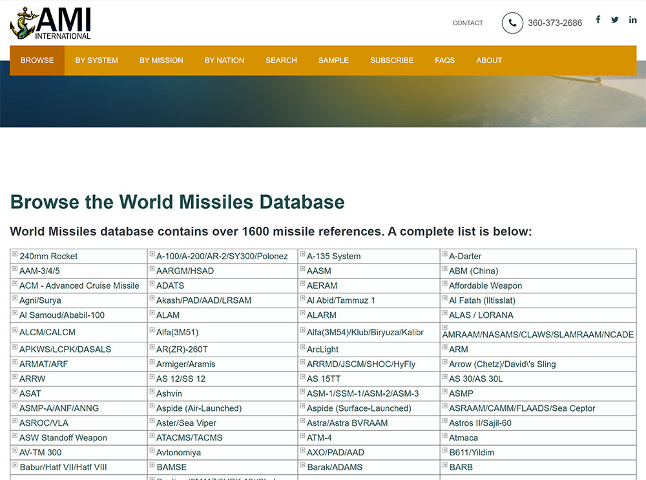
Task: Expand the 240mm Rocket entry
Action: [15, 255]
